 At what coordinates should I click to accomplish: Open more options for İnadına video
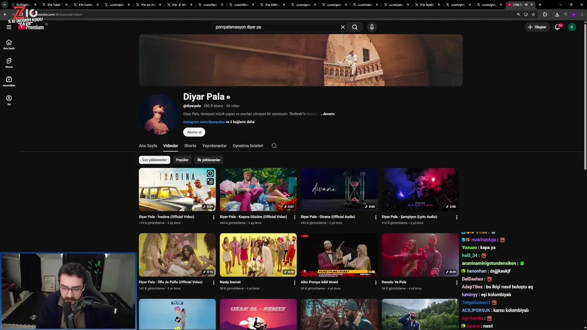tap(214, 217)
